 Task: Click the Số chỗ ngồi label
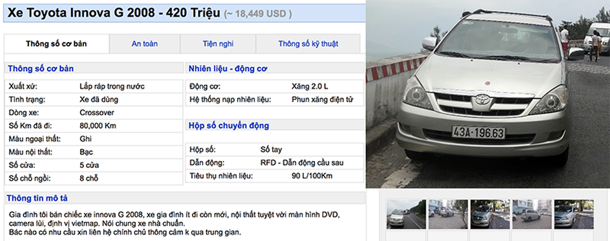30,179
